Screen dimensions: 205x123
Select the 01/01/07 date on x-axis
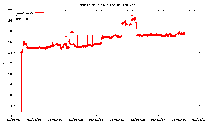click(x=14, y=119)
